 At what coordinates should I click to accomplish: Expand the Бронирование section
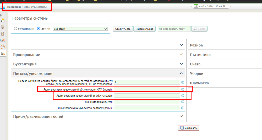coord(181,54)
